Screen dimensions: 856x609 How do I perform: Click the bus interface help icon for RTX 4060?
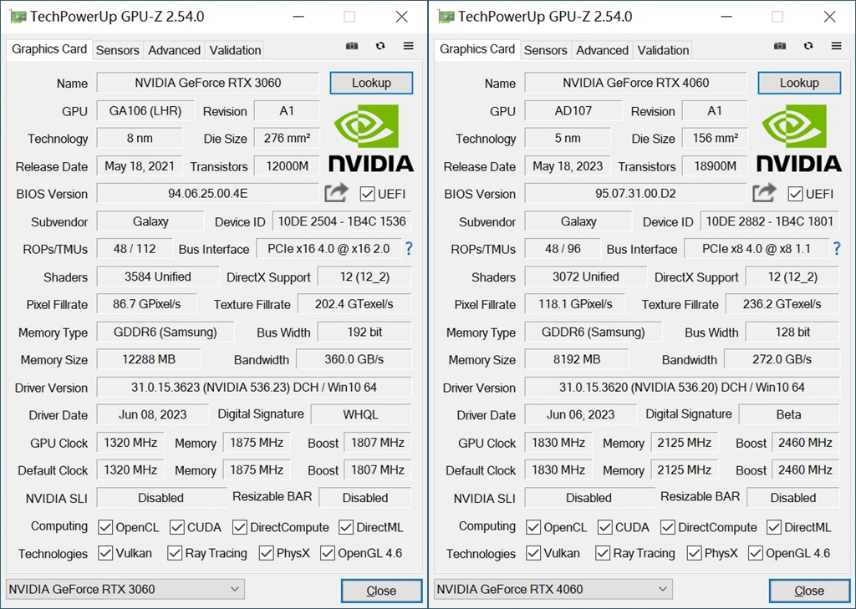pos(837,250)
